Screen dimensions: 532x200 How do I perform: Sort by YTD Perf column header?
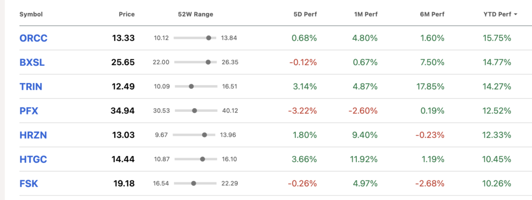point(497,14)
